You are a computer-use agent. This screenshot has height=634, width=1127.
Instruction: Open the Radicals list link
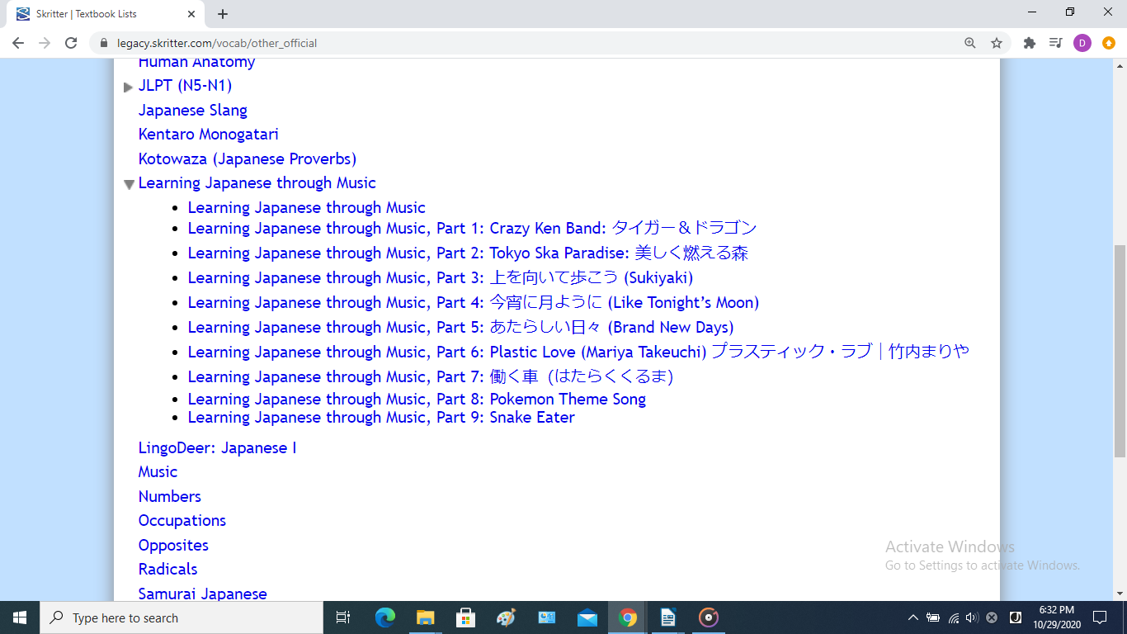pyautogui.click(x=168, y=569)
